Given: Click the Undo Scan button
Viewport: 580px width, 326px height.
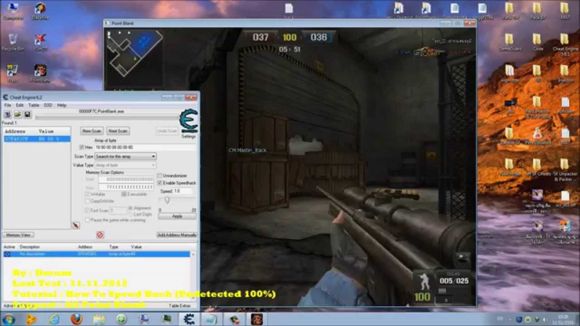Looking at the screenshot, I should coord(167,131).
